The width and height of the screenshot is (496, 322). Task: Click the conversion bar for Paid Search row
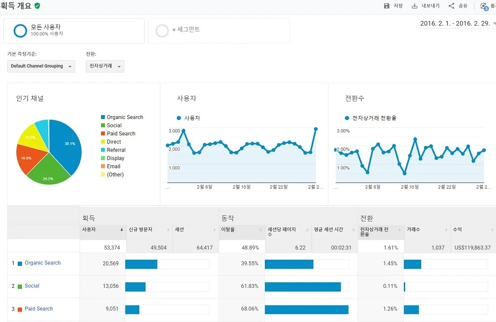411,310
